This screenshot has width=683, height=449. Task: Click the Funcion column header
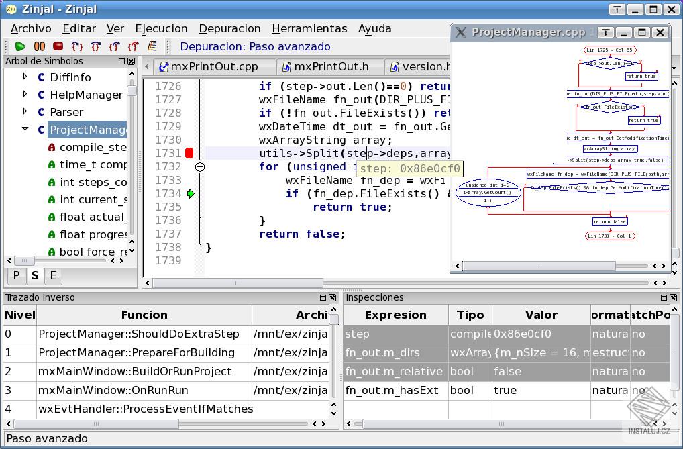pyautogui.click(x=144, y=315)
